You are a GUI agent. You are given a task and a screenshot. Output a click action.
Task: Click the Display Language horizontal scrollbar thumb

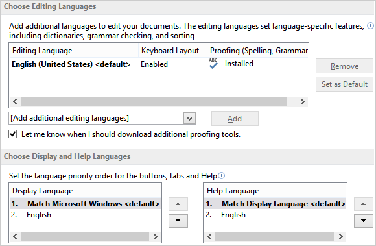click(x=85, y=237)
